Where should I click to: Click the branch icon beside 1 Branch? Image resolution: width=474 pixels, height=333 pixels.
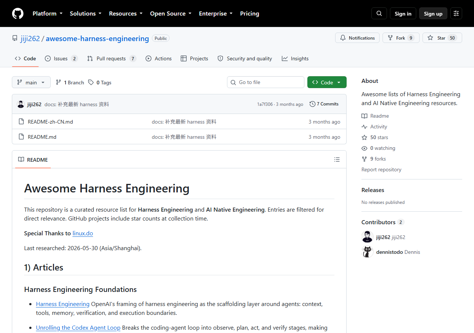click(59, 83)
